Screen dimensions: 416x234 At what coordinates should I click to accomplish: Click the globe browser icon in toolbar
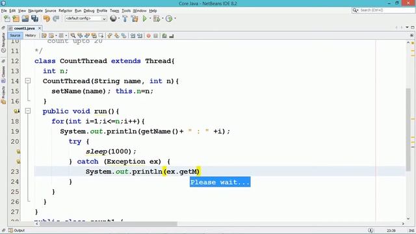113,18
